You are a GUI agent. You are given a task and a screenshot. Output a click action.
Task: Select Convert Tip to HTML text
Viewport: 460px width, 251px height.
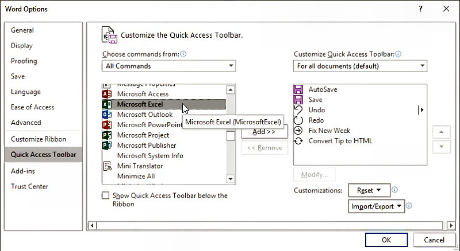coord(340,141)
